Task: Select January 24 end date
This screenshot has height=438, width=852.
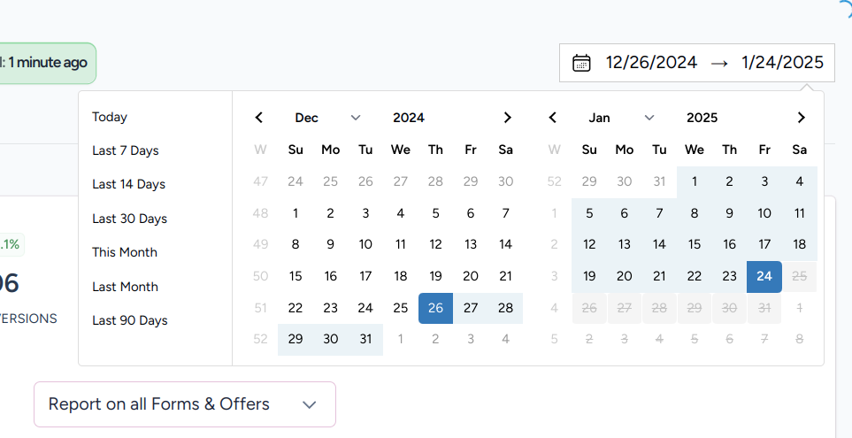Action: coord(764,276)
